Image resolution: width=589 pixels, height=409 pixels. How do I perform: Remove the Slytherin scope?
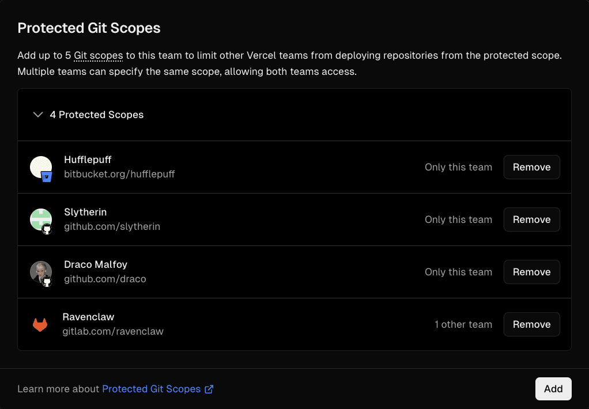click(x=531, y=219)
